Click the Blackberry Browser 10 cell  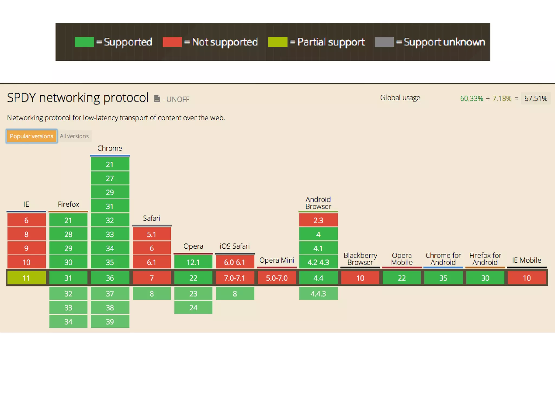point(360,278)
